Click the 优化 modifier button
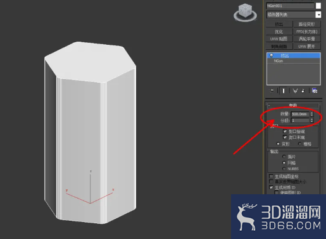This screenshot has height=239, width=326. pyautogui.click(x=279, y=32)
